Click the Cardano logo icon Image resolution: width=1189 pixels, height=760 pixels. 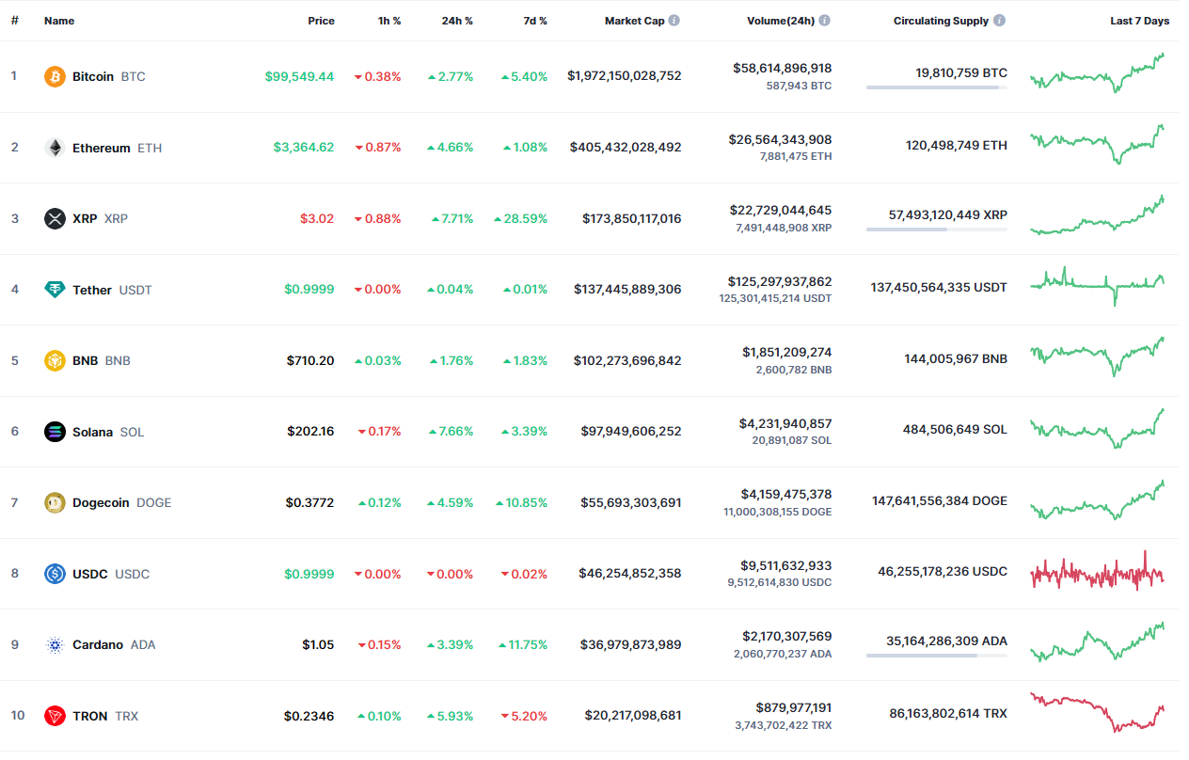click(x=55, y=644)
